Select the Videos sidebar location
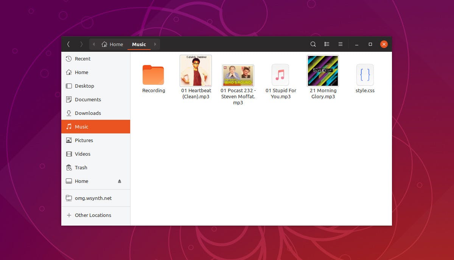Screen dimensions: 454x260 (82, 154)
